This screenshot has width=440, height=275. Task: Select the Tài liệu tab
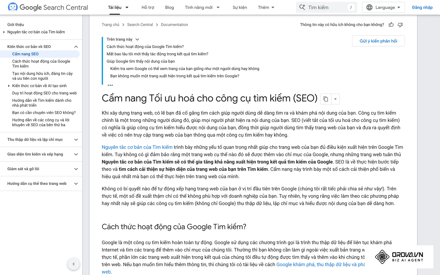point(115,7)
